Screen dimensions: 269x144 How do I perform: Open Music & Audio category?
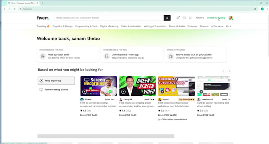pos(177,26)
